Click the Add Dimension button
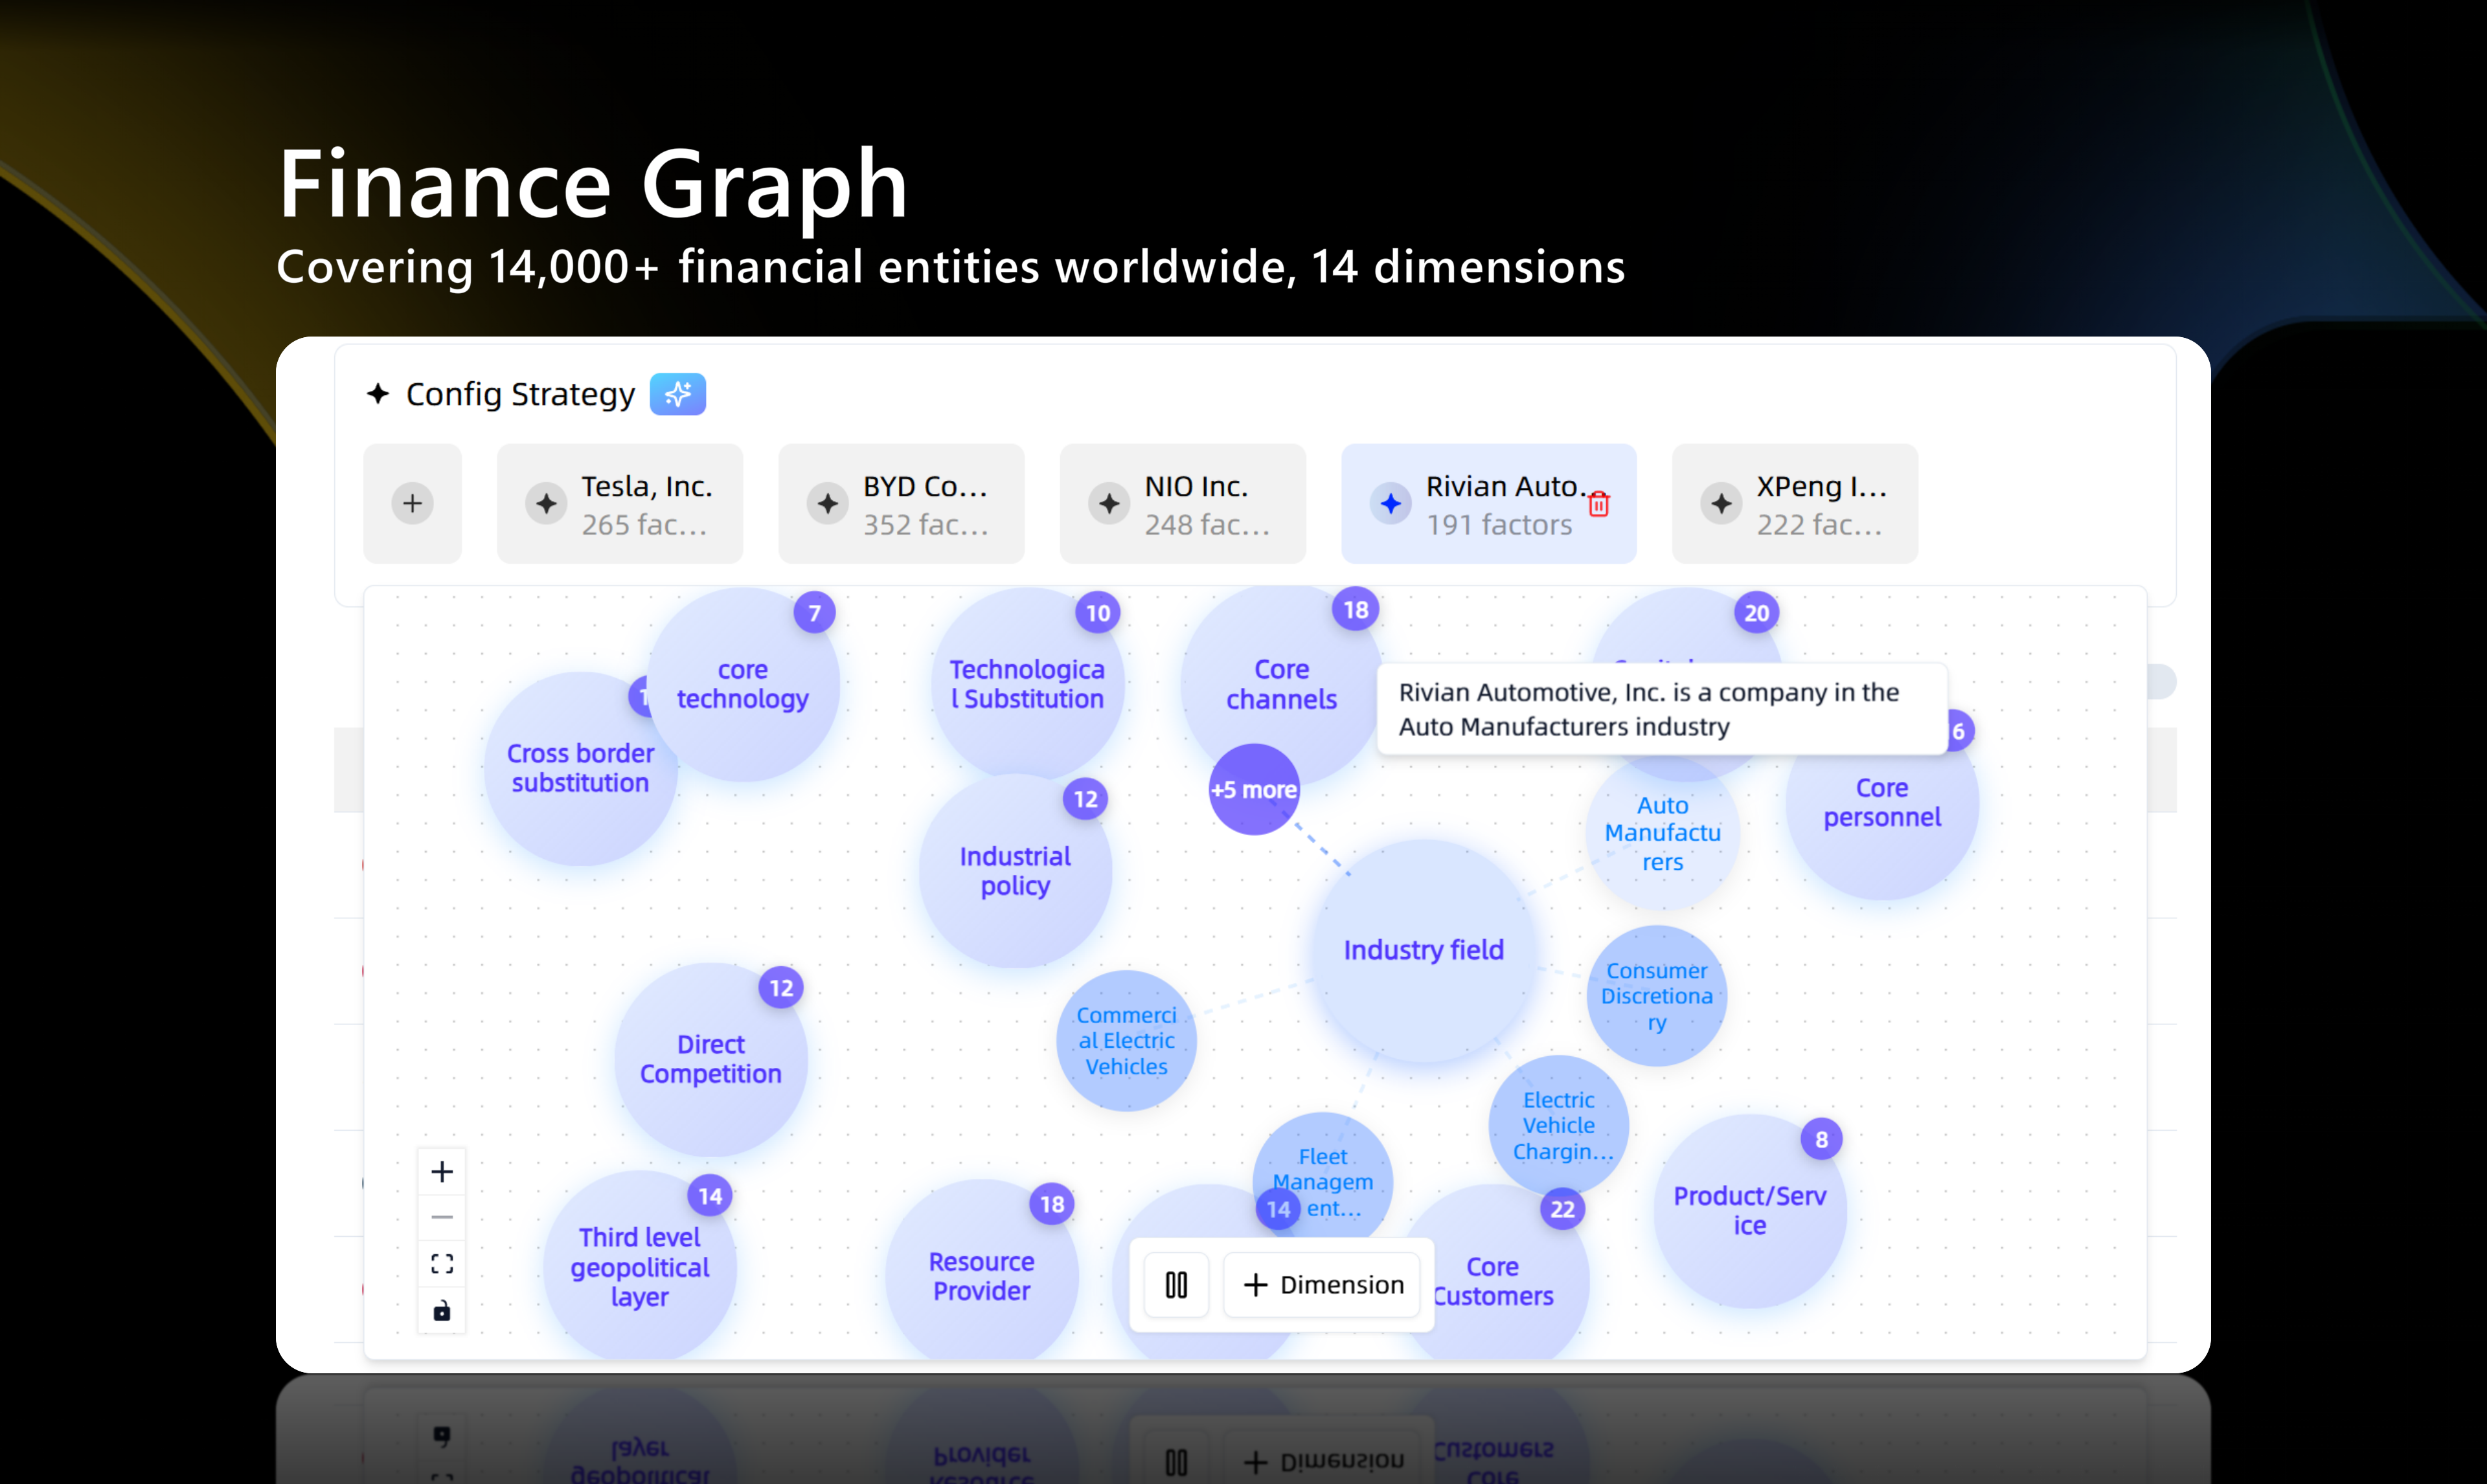 tap(1323, 1285)
